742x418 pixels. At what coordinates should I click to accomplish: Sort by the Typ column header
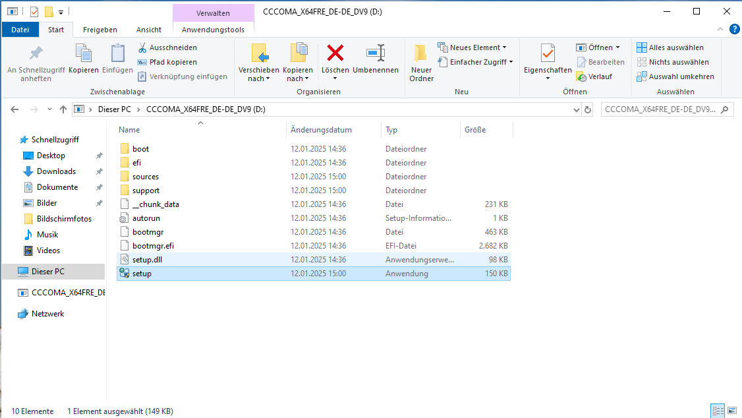point(420,130)
